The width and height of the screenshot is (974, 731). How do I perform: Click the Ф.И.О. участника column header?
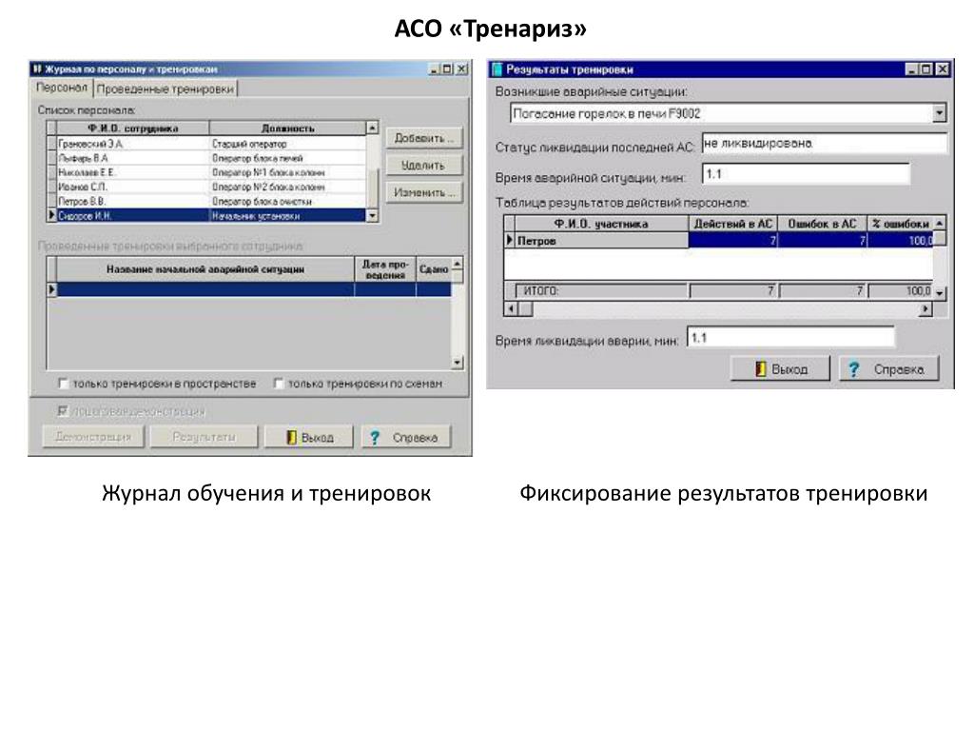[x=602, y=223]
